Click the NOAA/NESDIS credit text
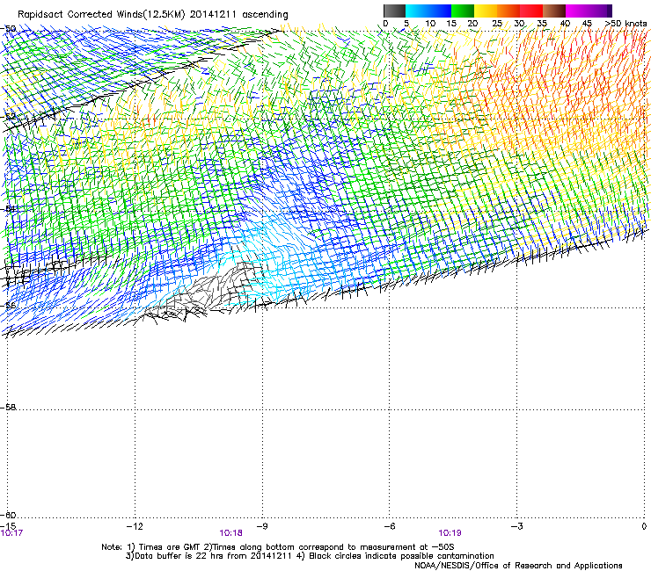Viewport: 651px width, 571px height. (x=518, y=565)
